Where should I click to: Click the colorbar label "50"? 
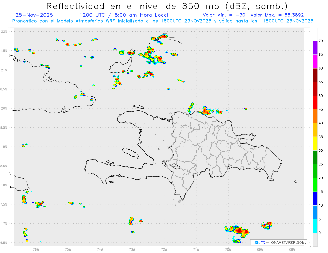point(321,96)
